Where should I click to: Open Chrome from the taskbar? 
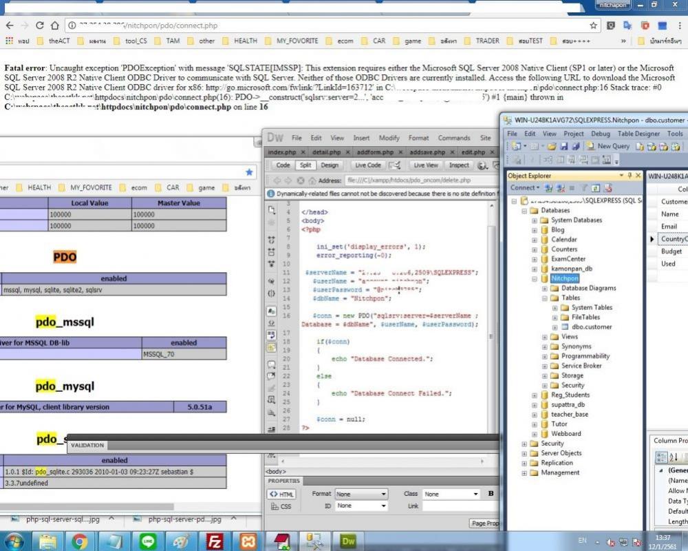click(x=79, y=541)
